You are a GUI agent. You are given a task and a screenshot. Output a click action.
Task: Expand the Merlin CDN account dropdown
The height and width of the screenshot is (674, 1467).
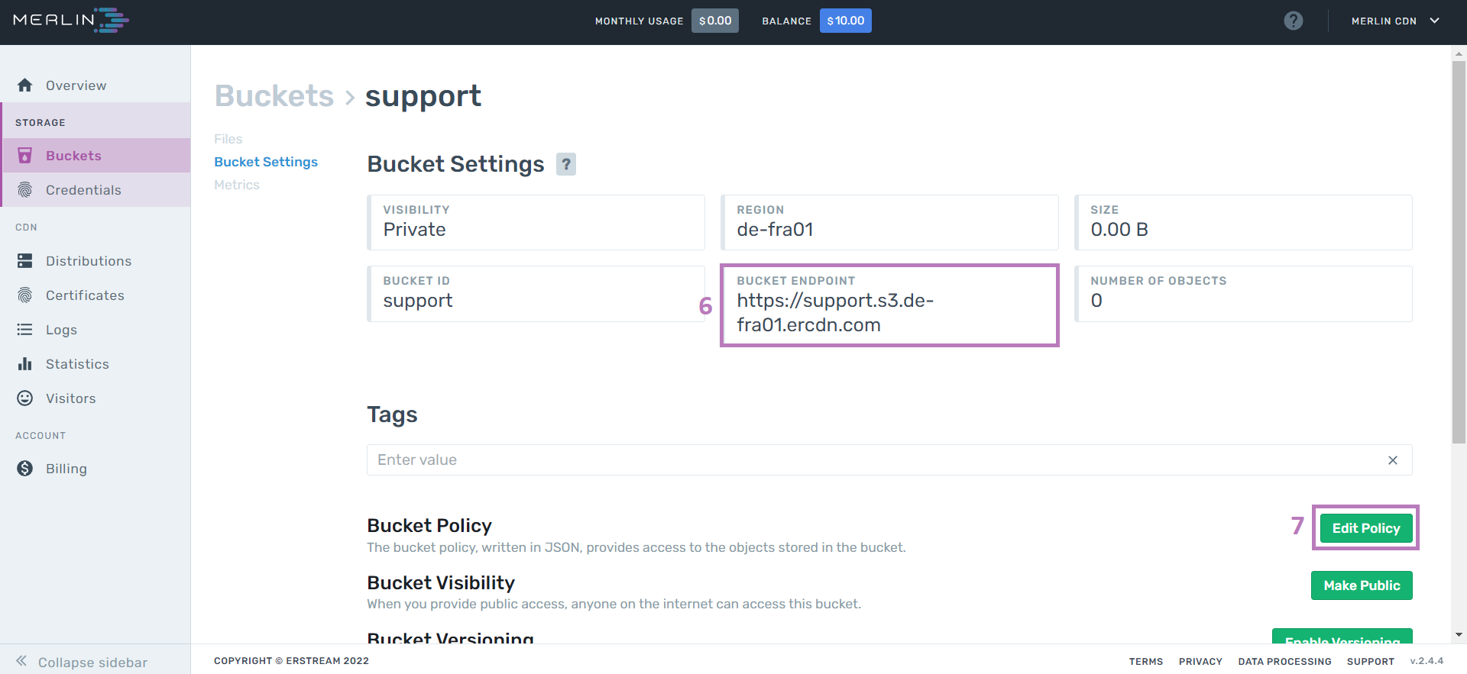[1395, 21]
